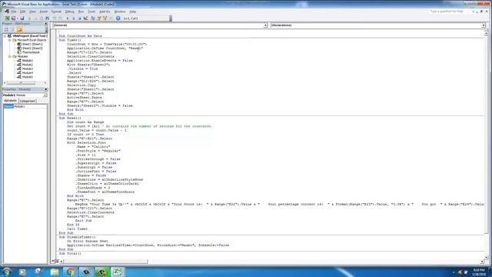
Task: Collapse the Microsoft Excel Objects folder
Action: pyautogui.click(x=10, y=40)
